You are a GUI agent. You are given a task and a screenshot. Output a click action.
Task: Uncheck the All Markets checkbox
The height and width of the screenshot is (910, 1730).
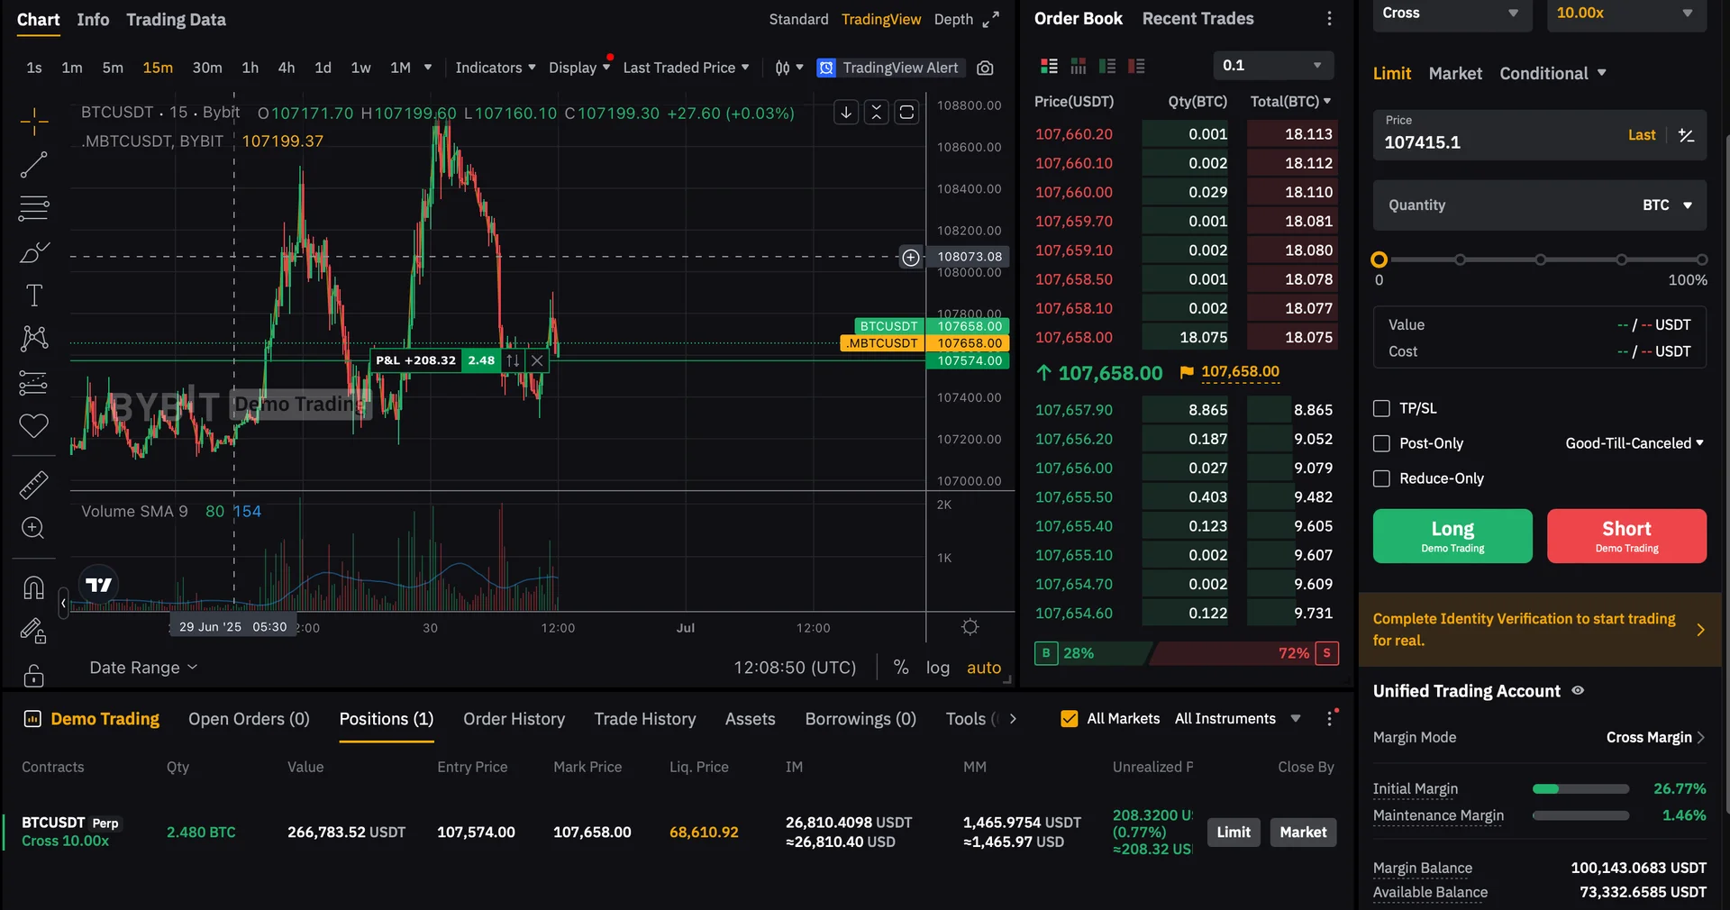1070,719
